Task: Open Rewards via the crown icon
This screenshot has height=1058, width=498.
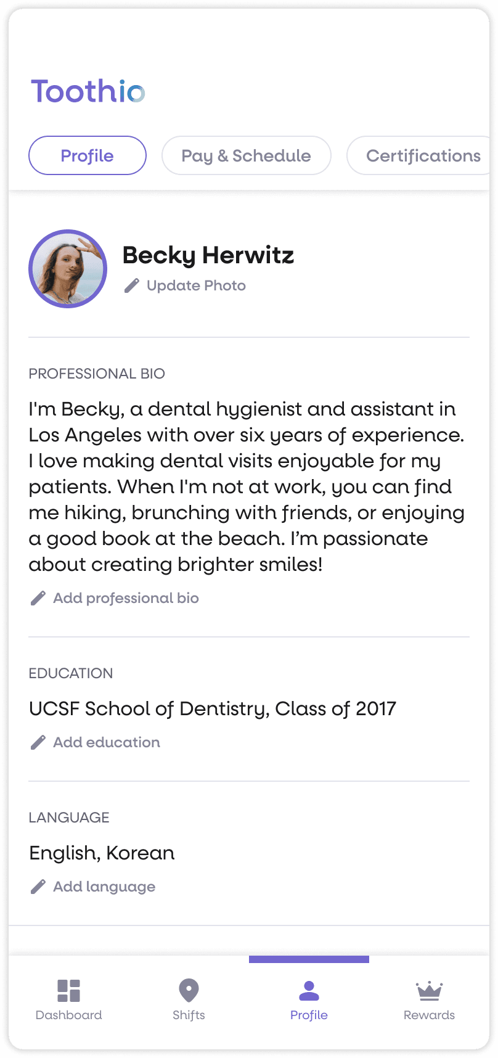Action: [429, 990]
